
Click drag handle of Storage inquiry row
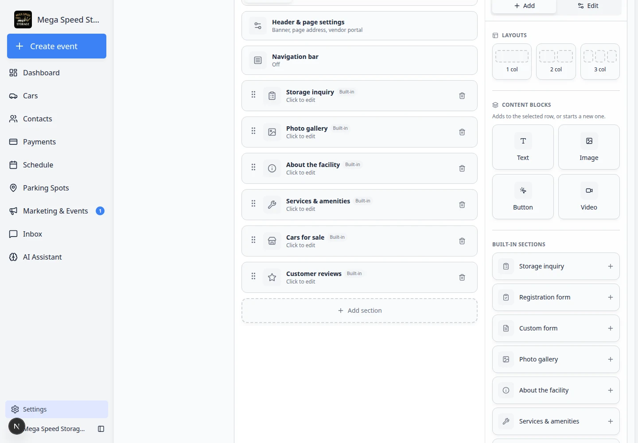253,94
